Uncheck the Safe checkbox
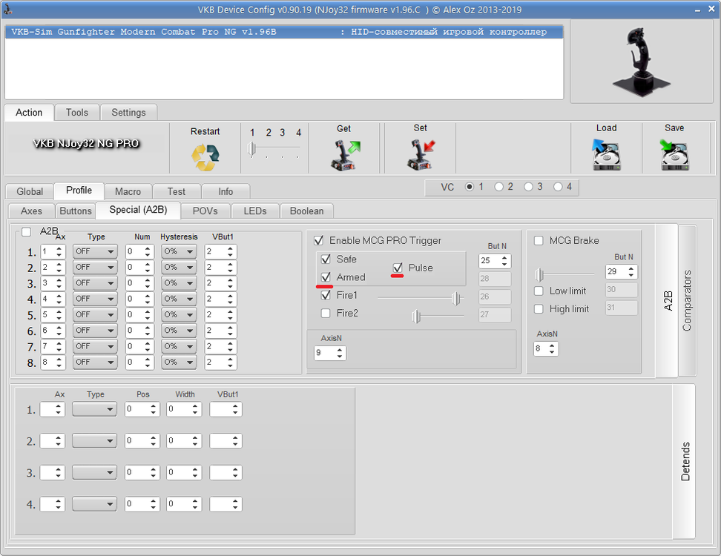721x556 pixels. tap(326, 259)
